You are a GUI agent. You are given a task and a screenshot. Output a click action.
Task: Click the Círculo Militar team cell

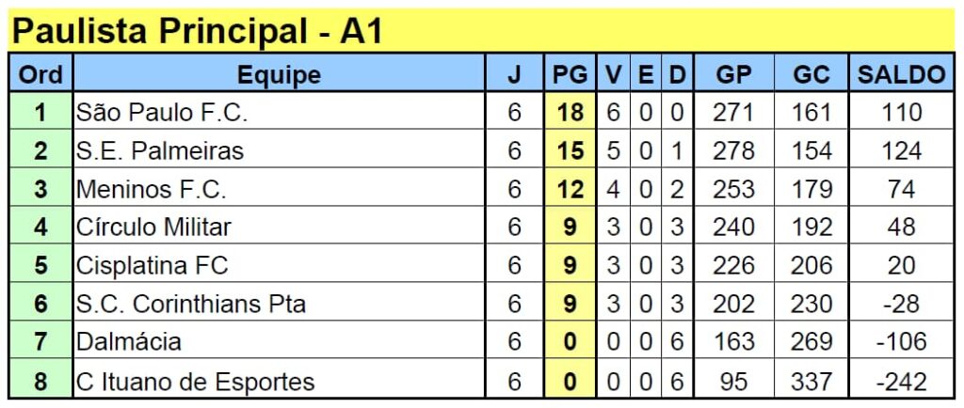click(154, 228)
